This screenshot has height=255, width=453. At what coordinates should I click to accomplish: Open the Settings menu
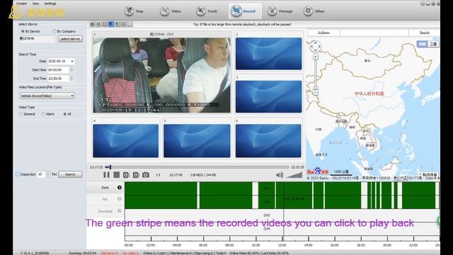click(x=50, y=4)
